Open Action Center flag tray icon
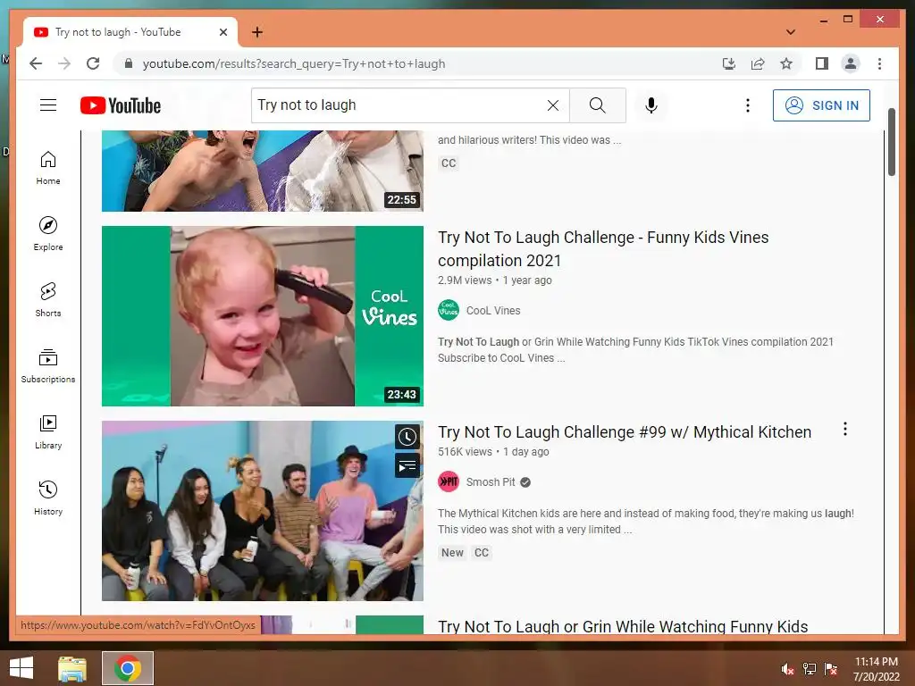The image size is (915, 686). 831,669
